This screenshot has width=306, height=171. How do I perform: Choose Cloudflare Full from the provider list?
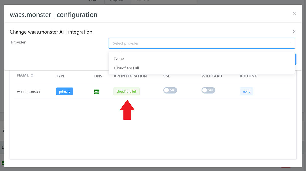coord(202,68)
